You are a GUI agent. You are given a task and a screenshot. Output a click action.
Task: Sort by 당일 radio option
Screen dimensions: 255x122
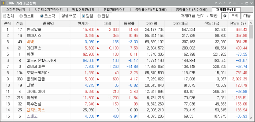(x=83, y=16)
